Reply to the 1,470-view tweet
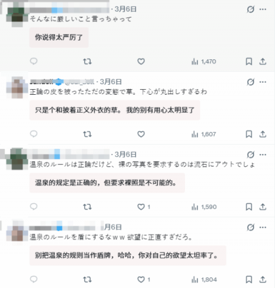Screen dimensions: 275x288 click(34, 61)
